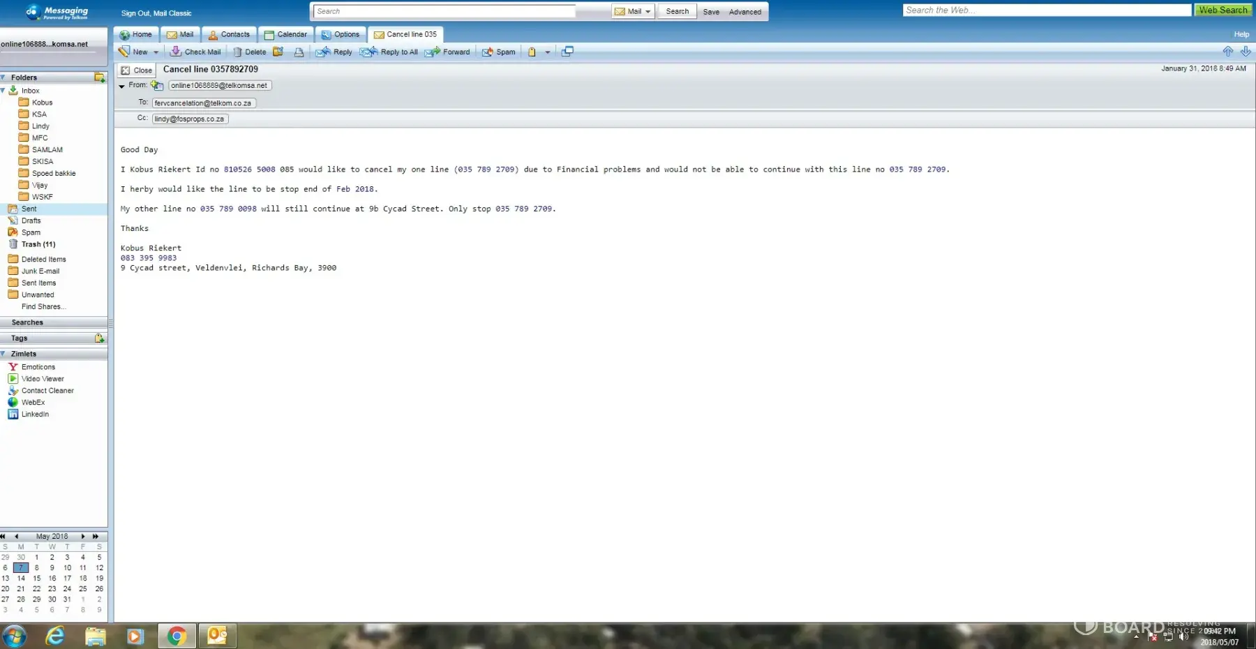Switch to the Mail tab

180,34
